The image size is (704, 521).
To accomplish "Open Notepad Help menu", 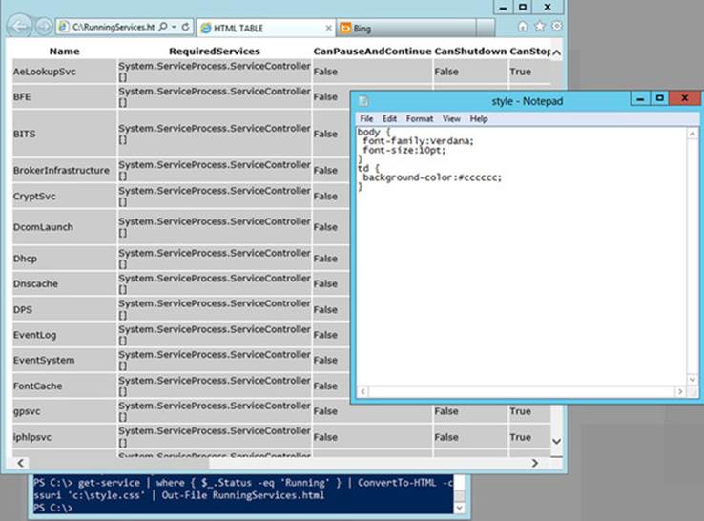I will point(479,119).
